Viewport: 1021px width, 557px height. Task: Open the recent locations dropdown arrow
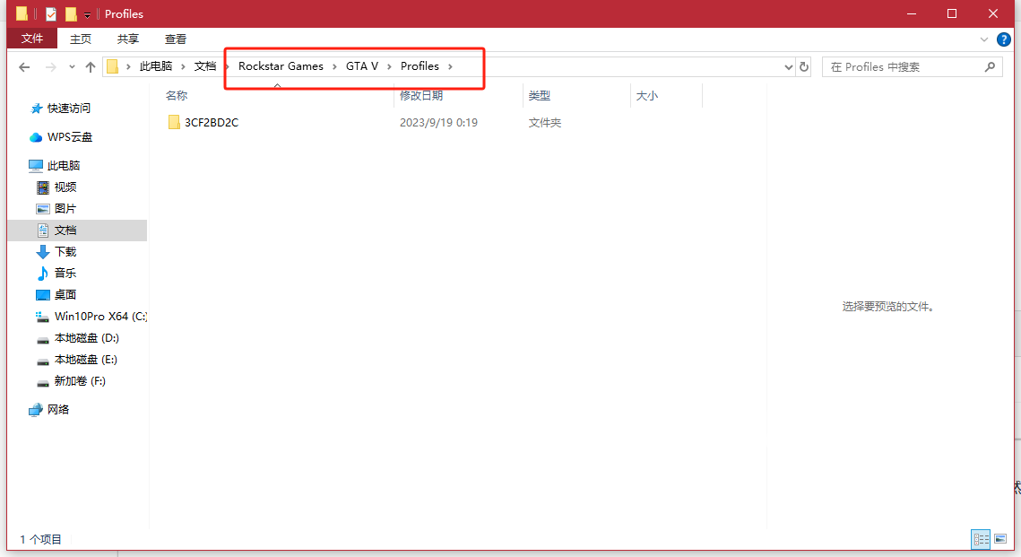(72, 67)
